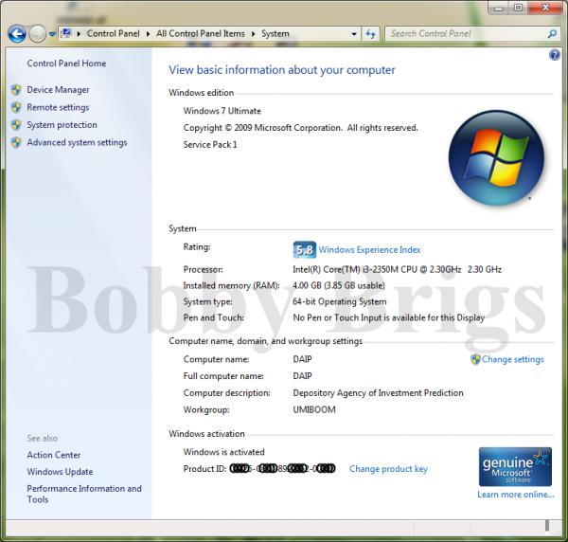Click the computer description Depository Agency text

click(x=378, y=393)
